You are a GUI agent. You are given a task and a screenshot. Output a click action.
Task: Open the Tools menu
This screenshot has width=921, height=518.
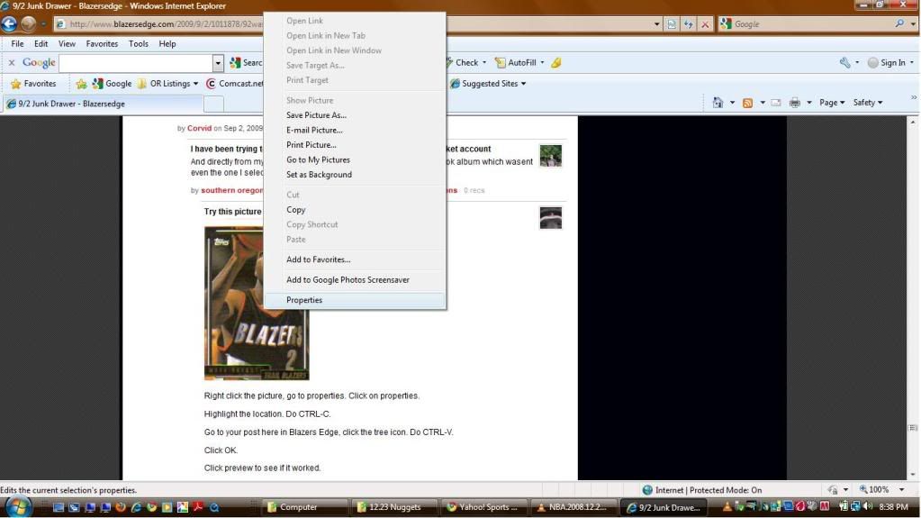[138, 43]
